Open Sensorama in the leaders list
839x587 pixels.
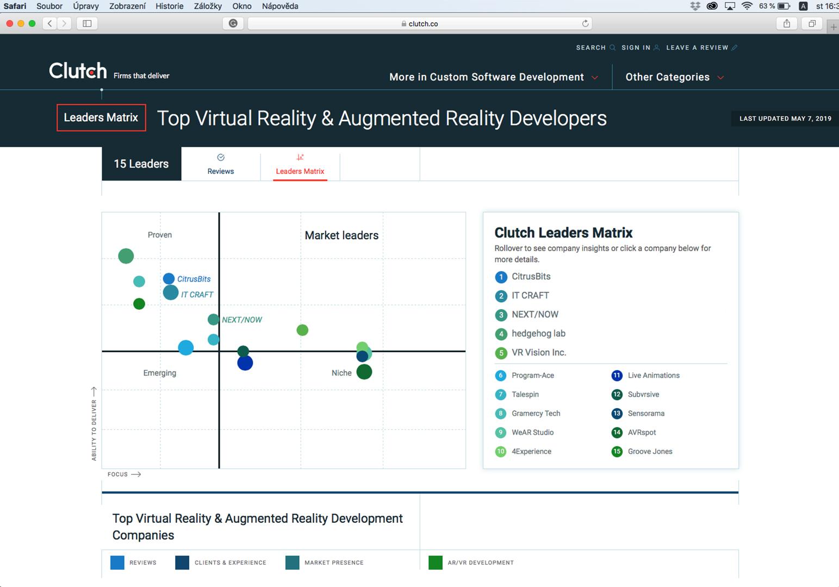646,414
